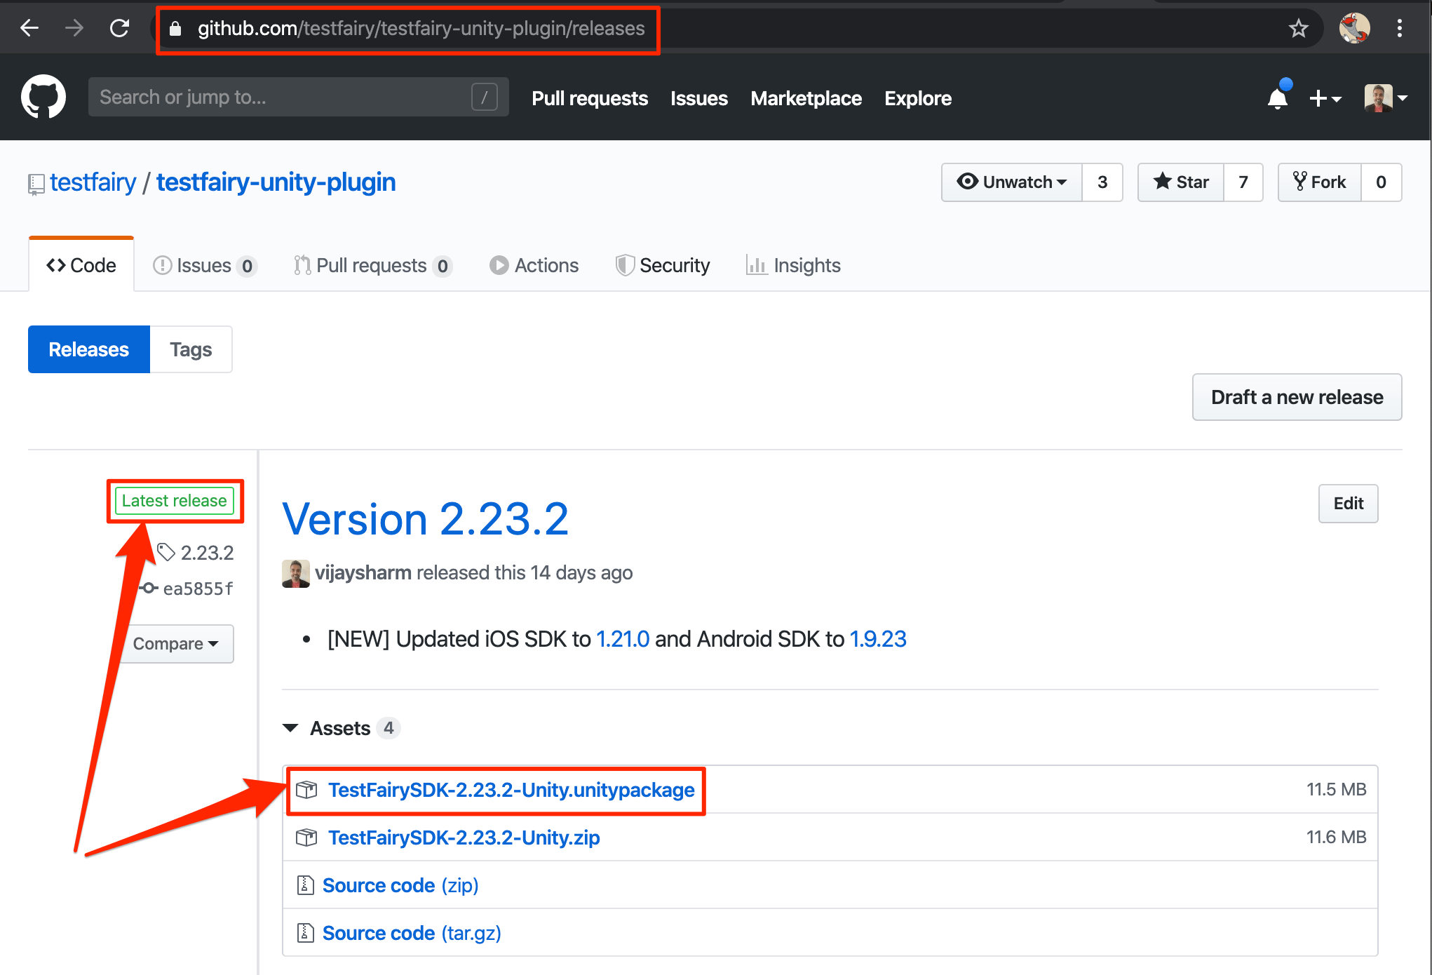Bookmark page with star icon
The image size is (1432, 975).
tap(1298, 28)
